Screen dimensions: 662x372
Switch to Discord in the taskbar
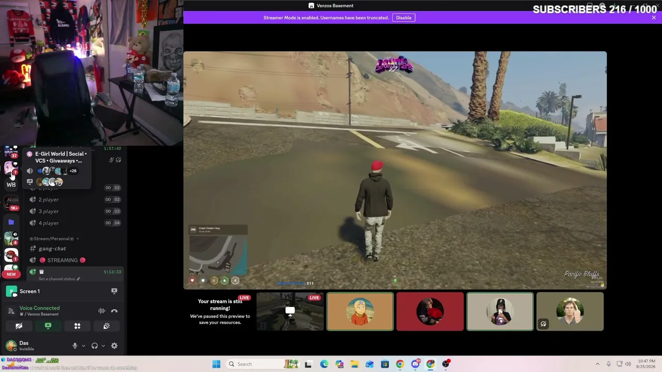pos(415,364)
